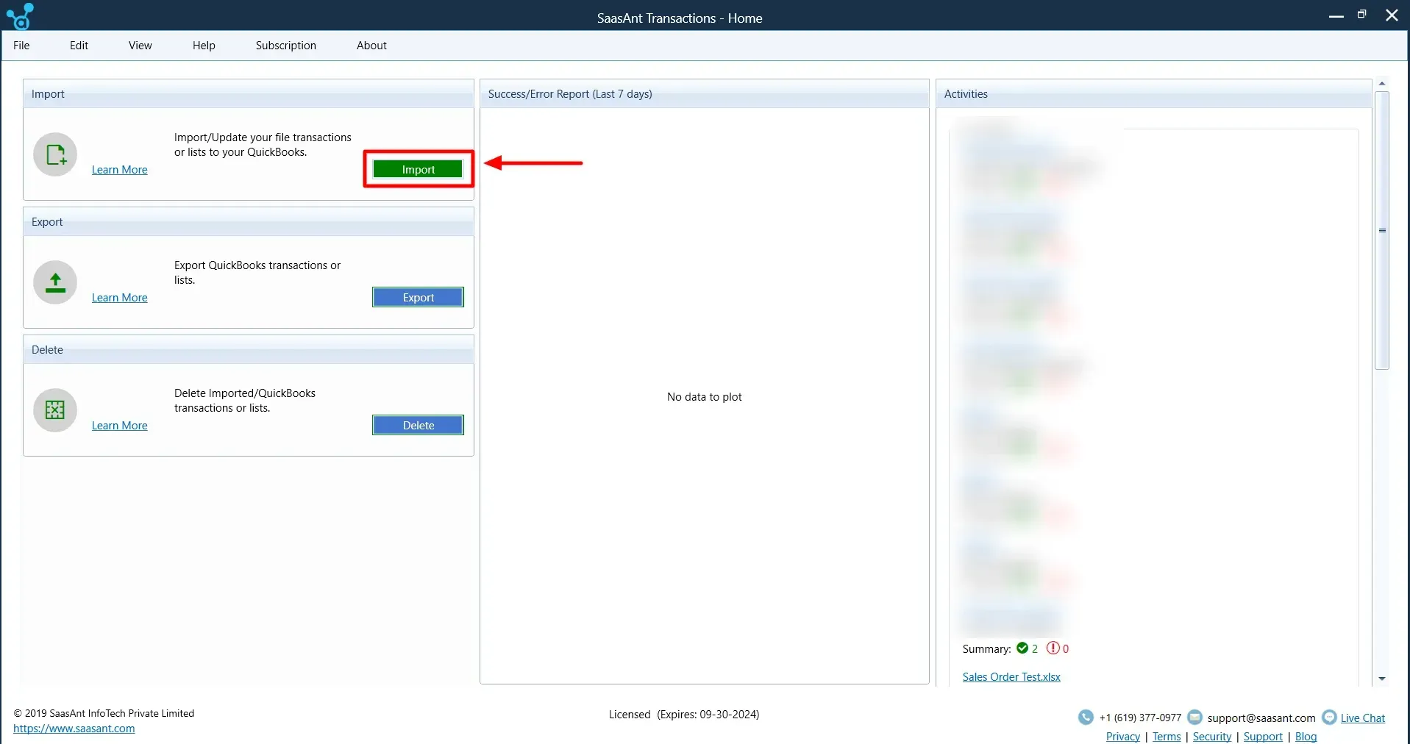Click the email icon beside support@saasant.com
The image size is (1410, 744).
click(1195, 718)
